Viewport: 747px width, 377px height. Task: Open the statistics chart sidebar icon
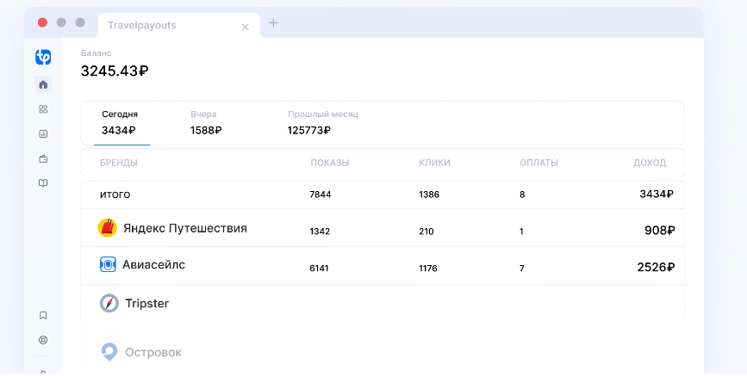click(43, 134)
